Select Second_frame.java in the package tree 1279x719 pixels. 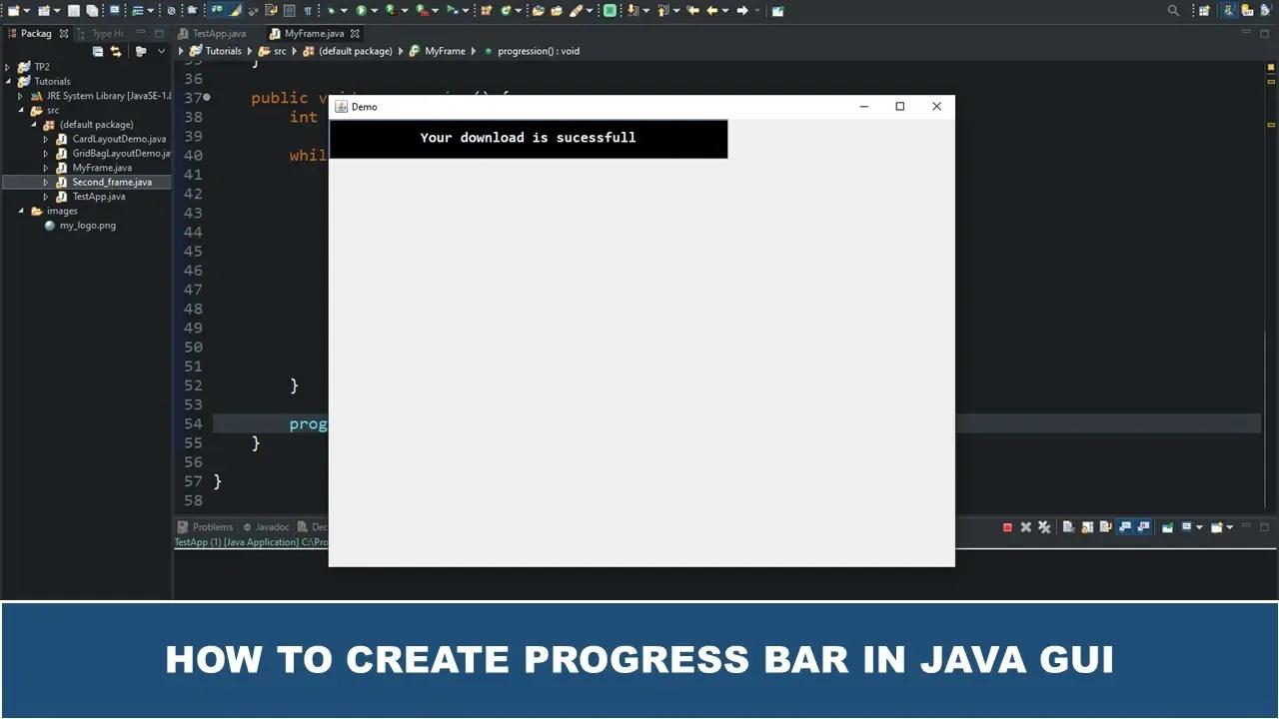click(x=112, y=183)
